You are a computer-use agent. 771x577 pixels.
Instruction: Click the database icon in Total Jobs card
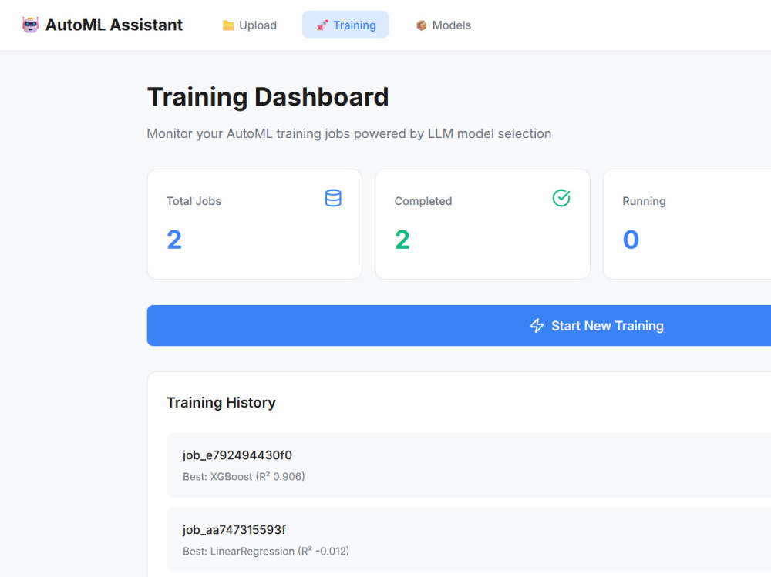[x=333, y=198]
